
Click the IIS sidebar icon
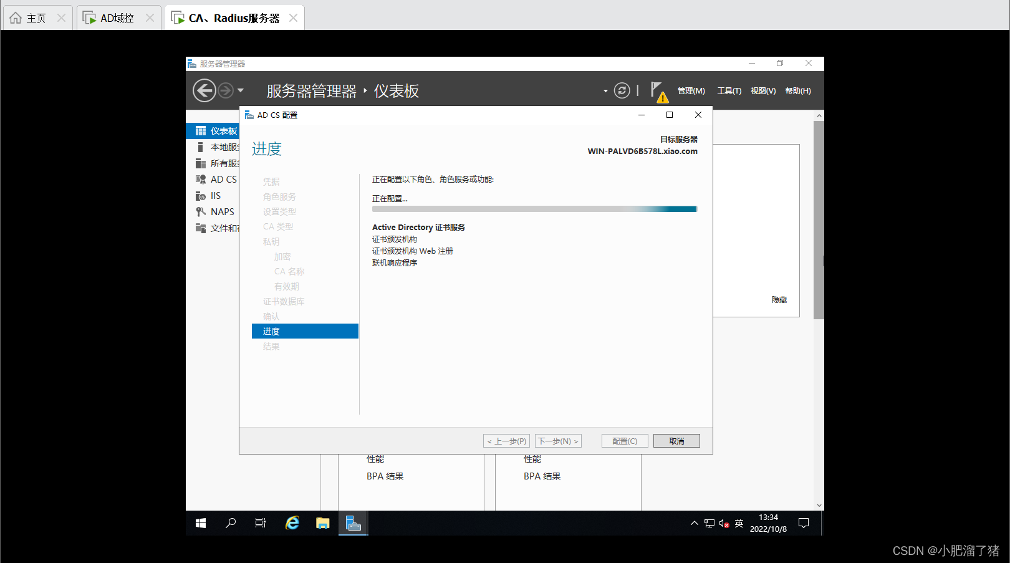click(200, 196)
